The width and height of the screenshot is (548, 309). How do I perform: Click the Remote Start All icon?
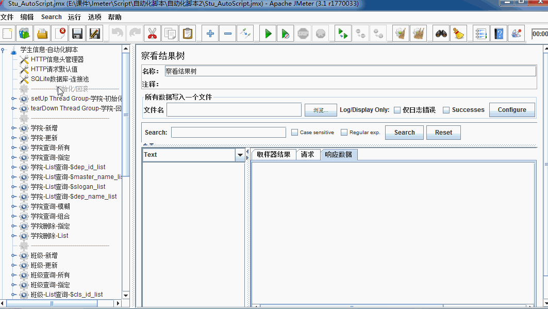point(343,34)
